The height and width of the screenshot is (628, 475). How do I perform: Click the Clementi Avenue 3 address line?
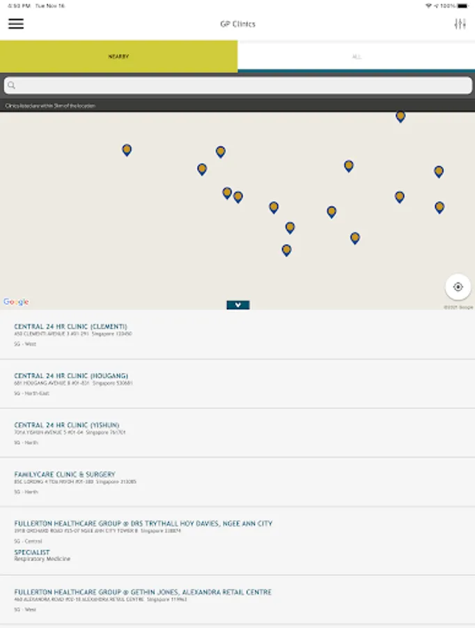click(72, 334)
